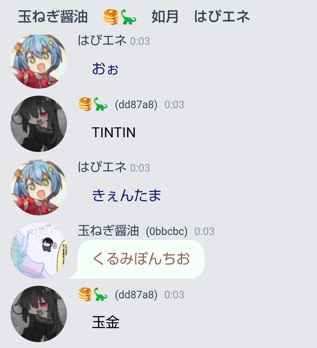Open the dark-haired avatar beside TINTIN message
Screen dimensions: 317x348
tap(39, 124)
